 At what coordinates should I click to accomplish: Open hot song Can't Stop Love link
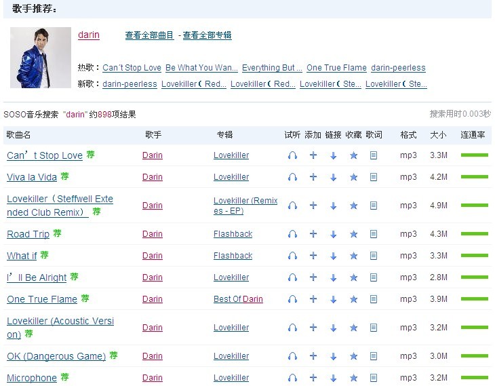click(x=132, y=68)
